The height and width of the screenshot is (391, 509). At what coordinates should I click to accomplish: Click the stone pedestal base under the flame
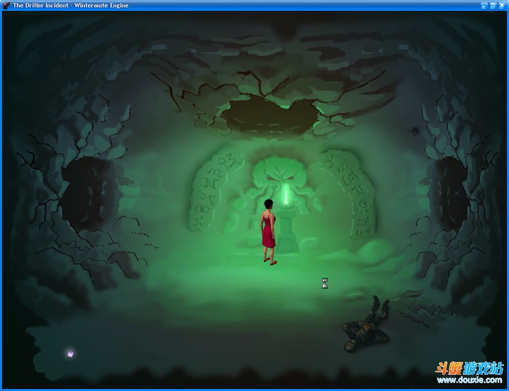coord(286,236)
